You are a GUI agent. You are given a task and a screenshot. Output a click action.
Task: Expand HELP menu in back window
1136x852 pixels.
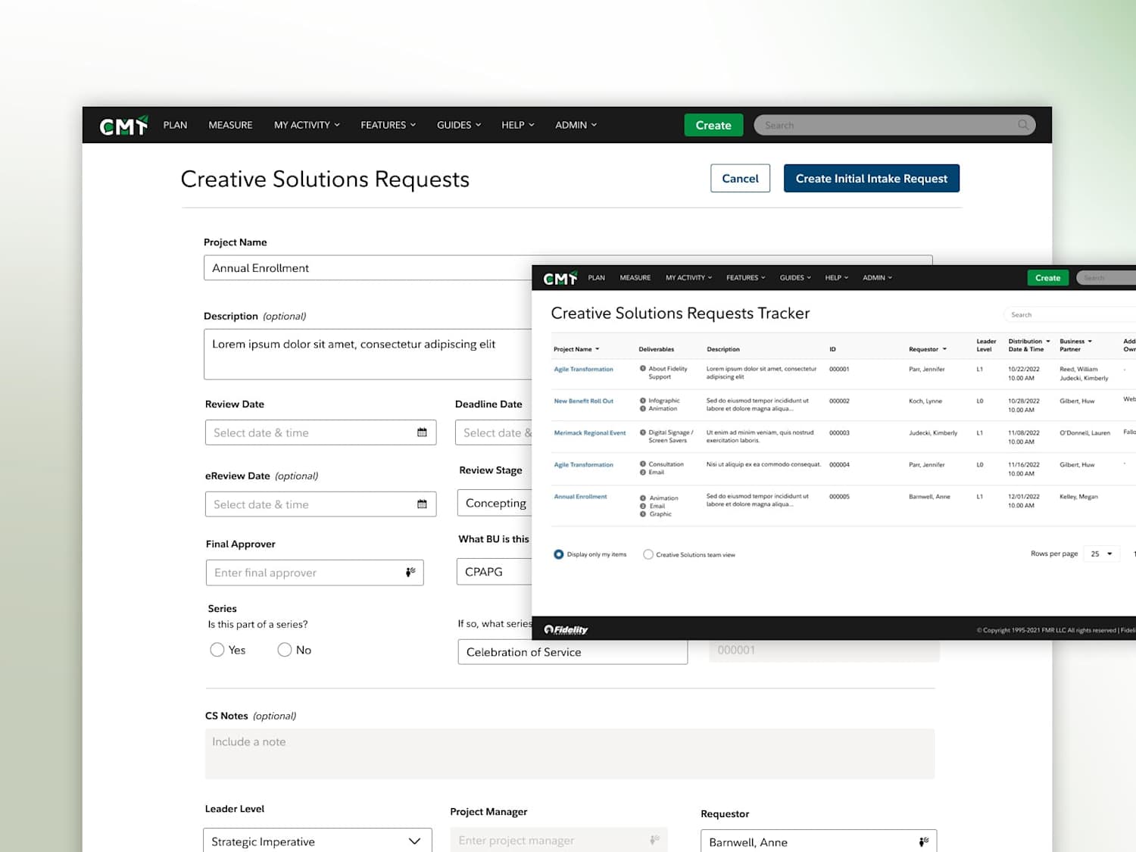518,125
